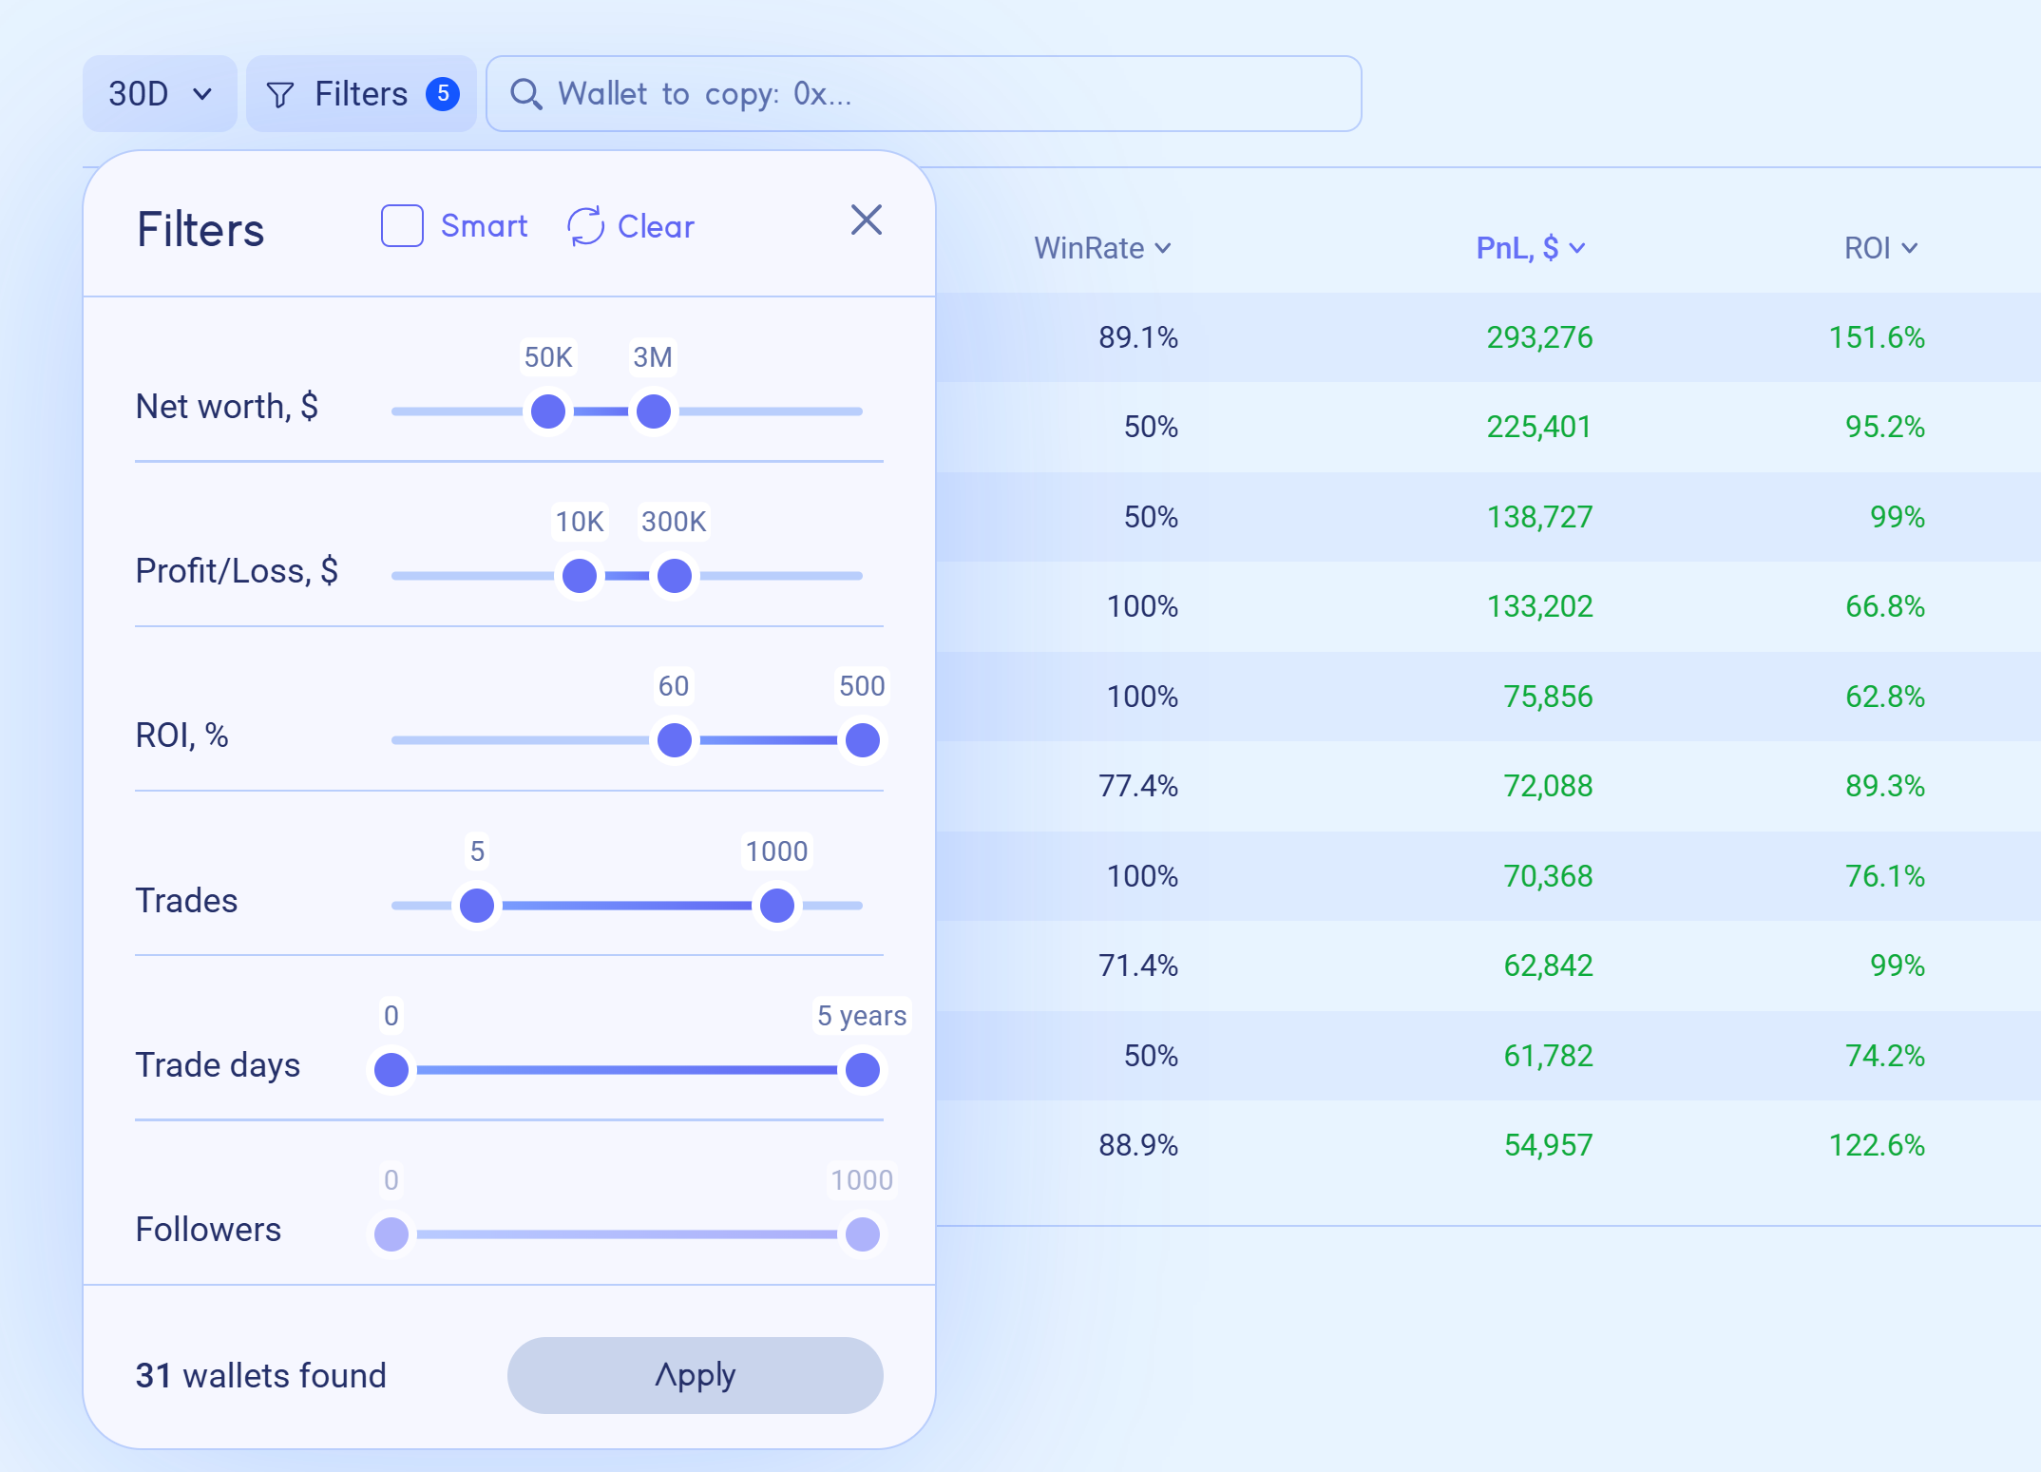This screenshot has height=1472, width=2041.
Task: Click the magnifier search icon
Action: (525, 94)
